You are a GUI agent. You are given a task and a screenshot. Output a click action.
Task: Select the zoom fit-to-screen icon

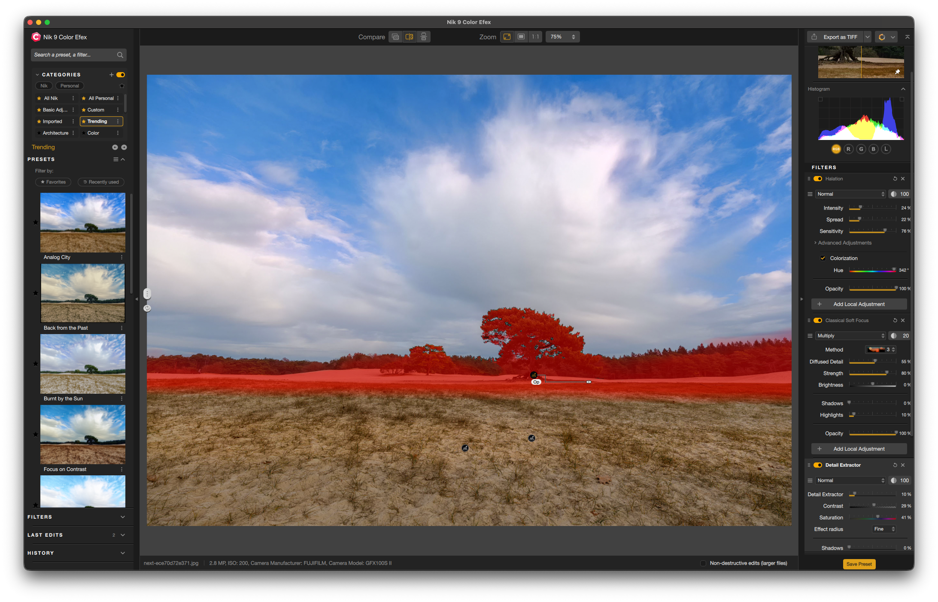[x=507, y=37]
